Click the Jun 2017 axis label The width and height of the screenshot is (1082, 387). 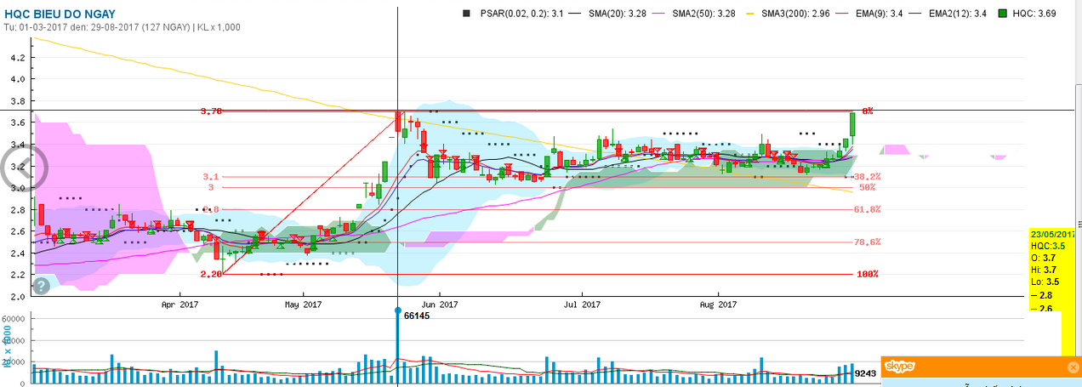[x=441, y=303]
